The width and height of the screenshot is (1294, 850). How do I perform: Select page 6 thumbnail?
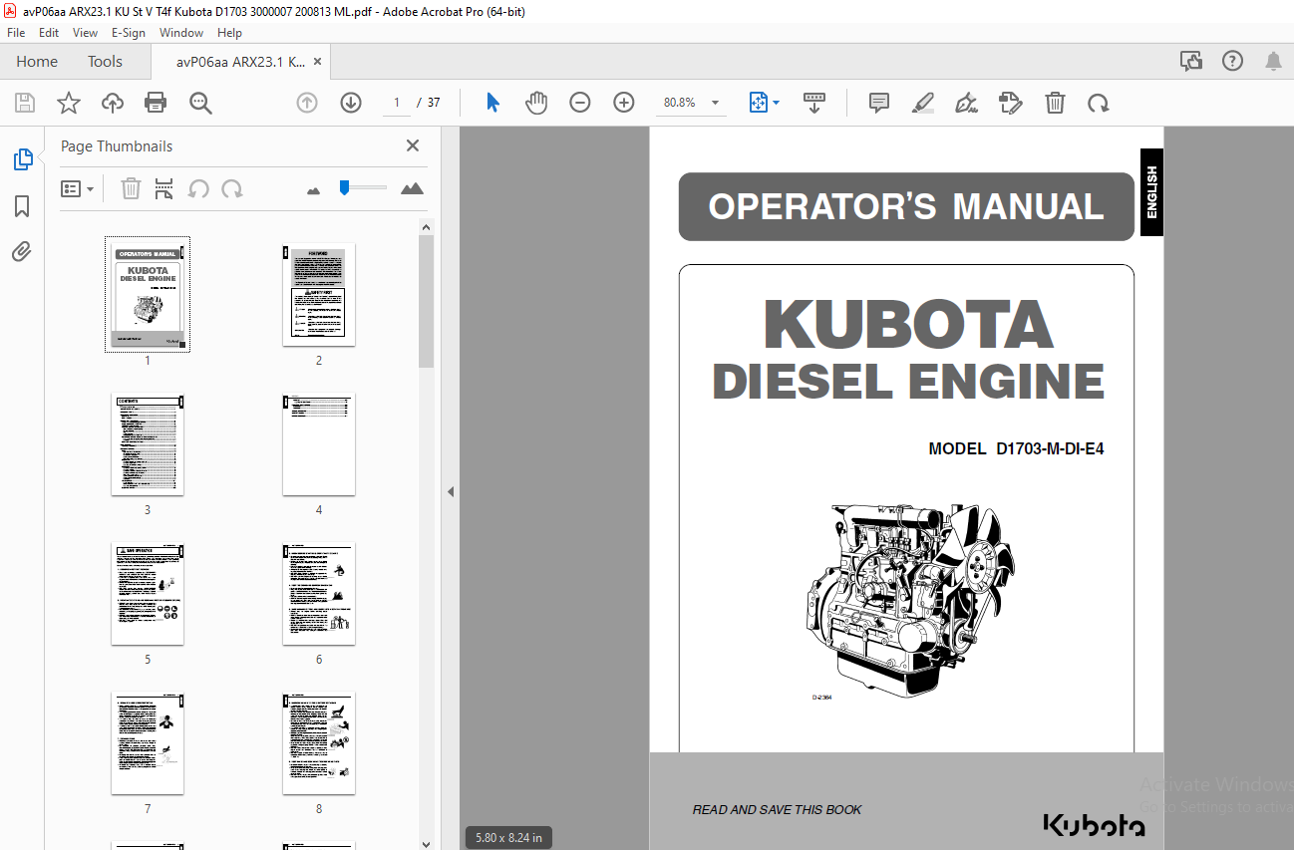(319, 593)
